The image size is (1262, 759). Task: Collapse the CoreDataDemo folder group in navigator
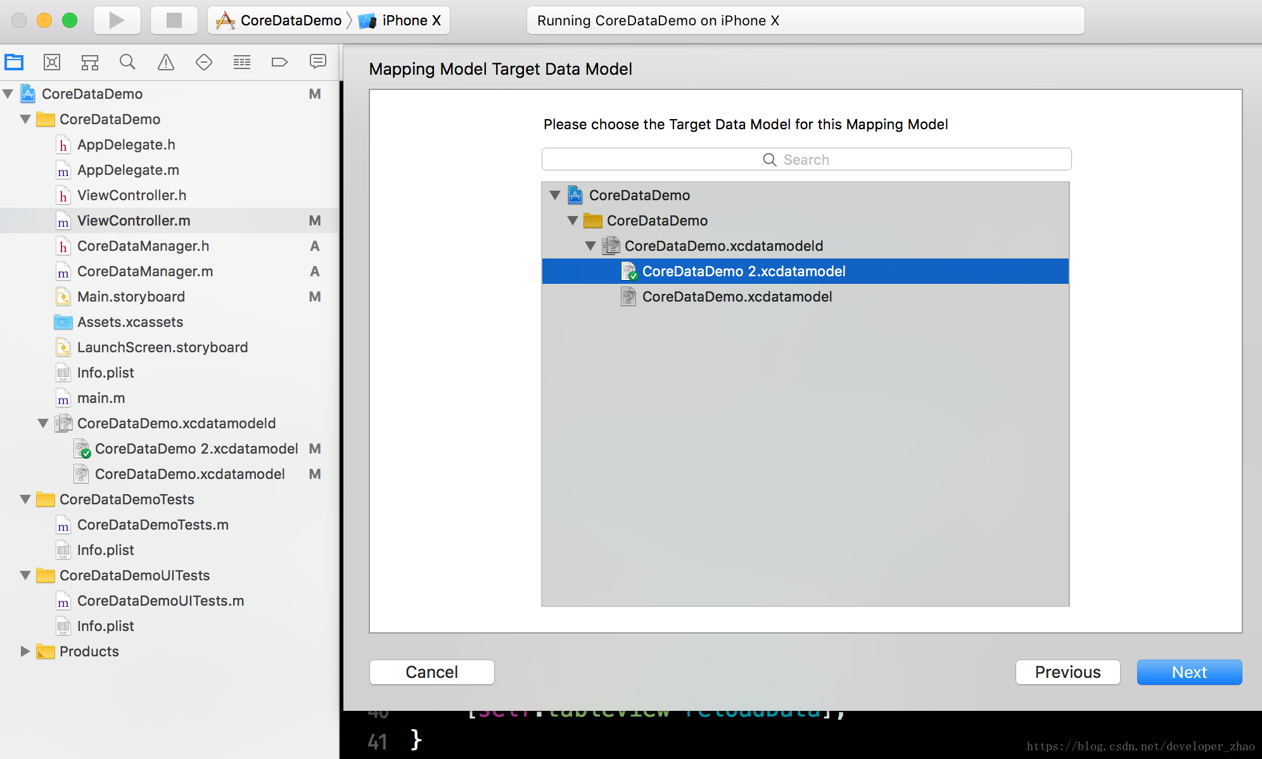[x=26, y=119]
